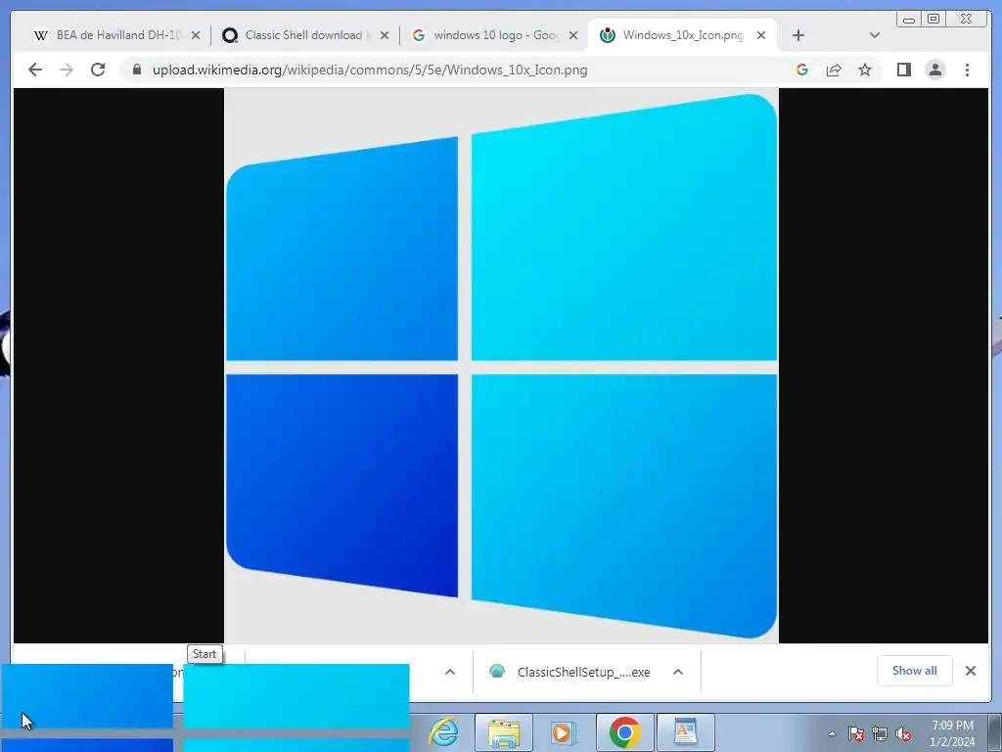Close the windows 10 logo tab
The height and width of the screenshot is (752, 1002).
tap(573, 35)
